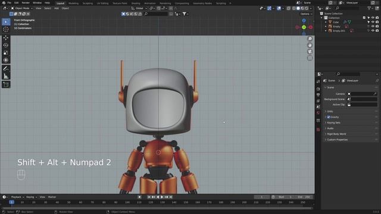Click the Background Scene field
This screenshot has width=381, height=214.
[x=362, y=99]
